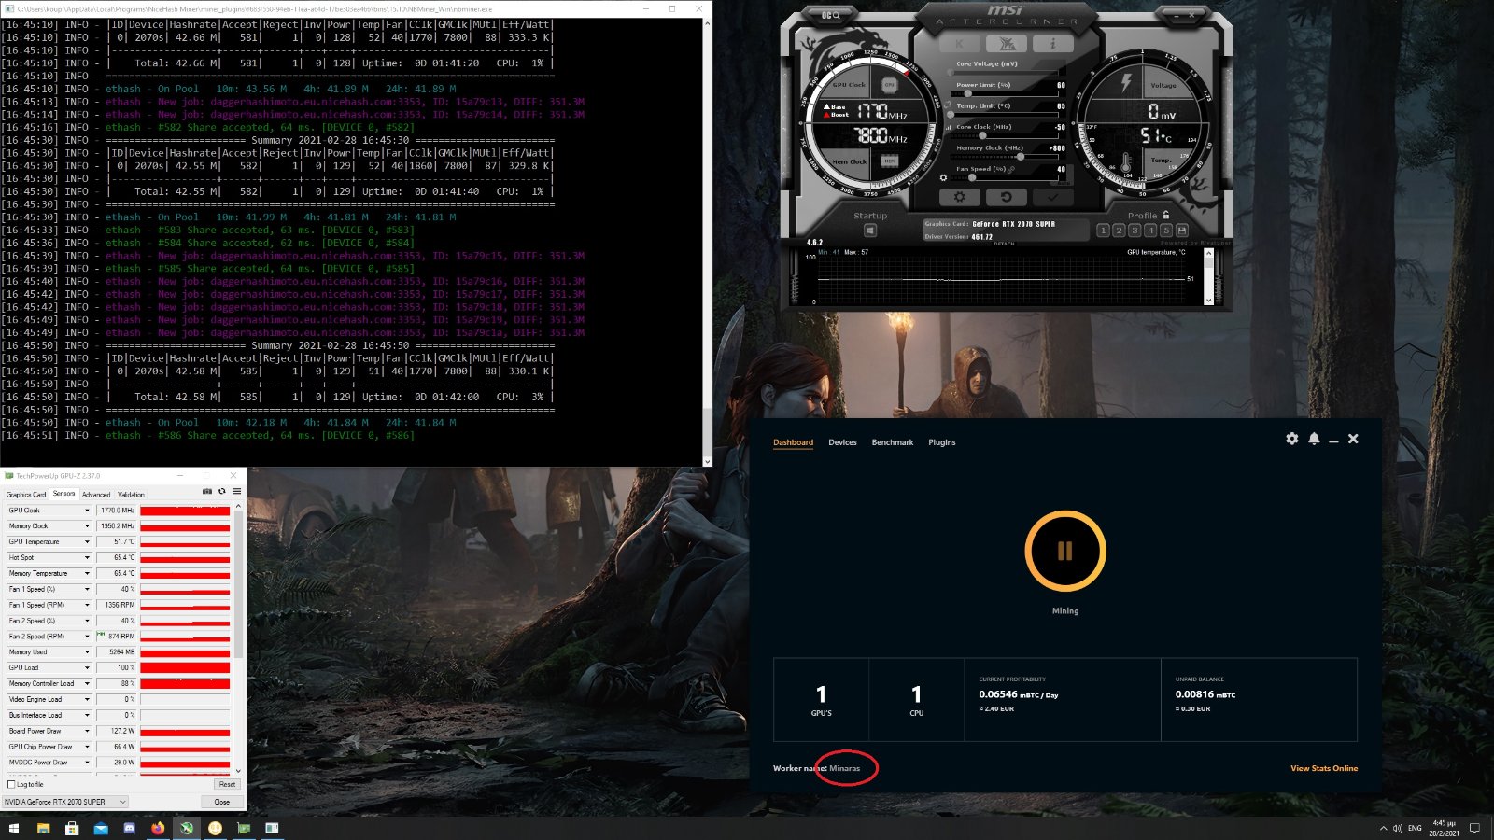Viewport: 1494px width, 840px height.
Task: Toggle the profile lock icon in Afterburner
Action: pos(1165,215)
